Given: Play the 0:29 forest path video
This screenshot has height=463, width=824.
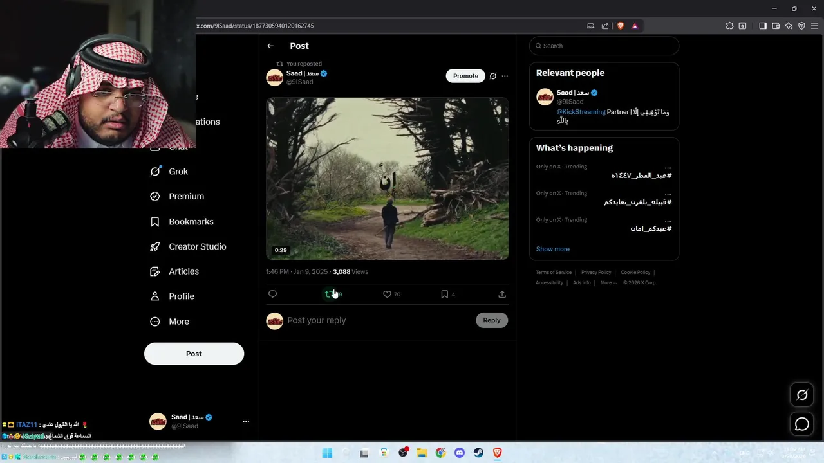Looking at the screenshot, I should point(388,179).
